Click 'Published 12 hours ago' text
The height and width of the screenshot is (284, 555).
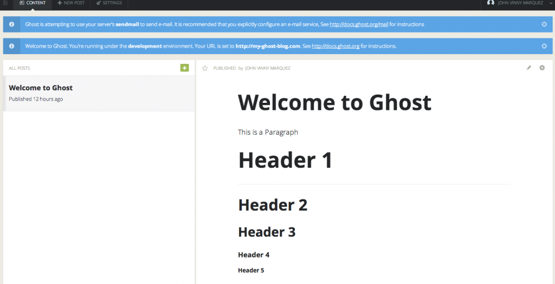(x=36, y=99)
